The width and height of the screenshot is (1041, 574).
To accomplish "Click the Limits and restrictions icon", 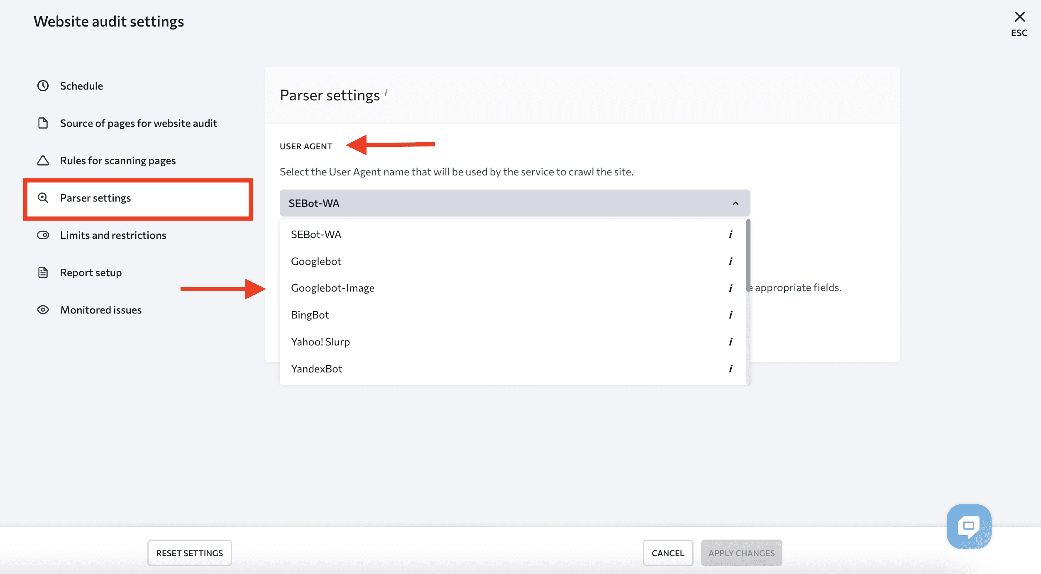I will tap(42, 235).
